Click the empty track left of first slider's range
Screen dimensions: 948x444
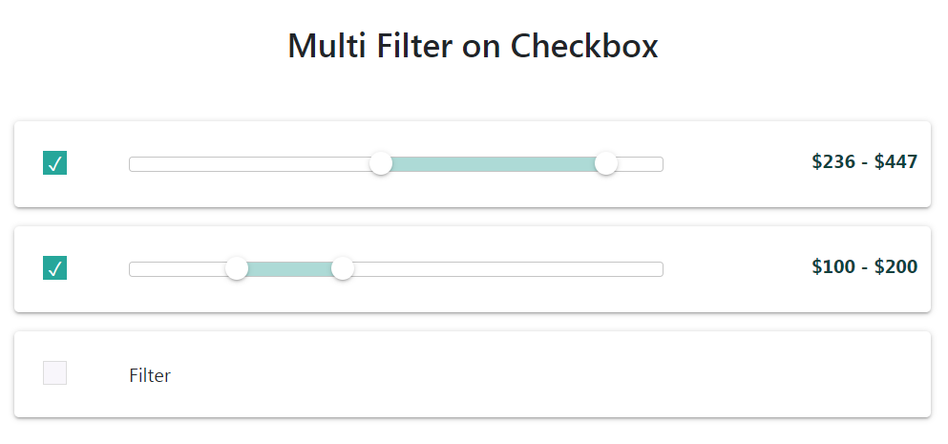coord(250,164)
